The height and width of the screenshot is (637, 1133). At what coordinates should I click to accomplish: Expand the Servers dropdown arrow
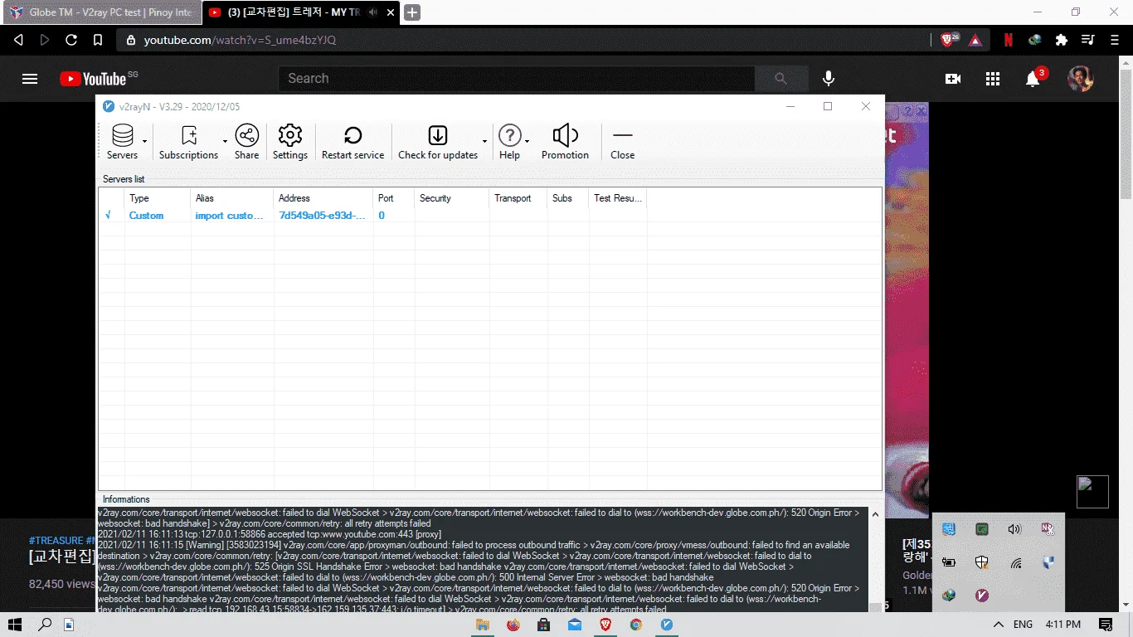(144, 142)
